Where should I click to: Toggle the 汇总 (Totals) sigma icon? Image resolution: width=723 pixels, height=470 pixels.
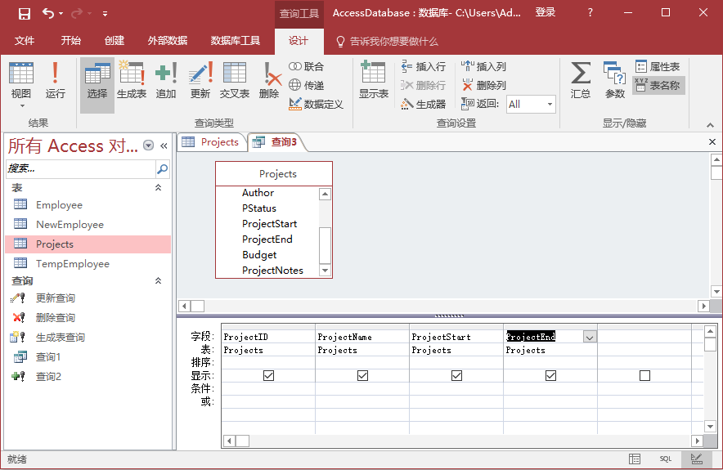tap(581, 81)
